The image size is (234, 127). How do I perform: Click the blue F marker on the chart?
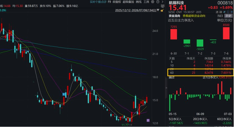click(64, 94)
